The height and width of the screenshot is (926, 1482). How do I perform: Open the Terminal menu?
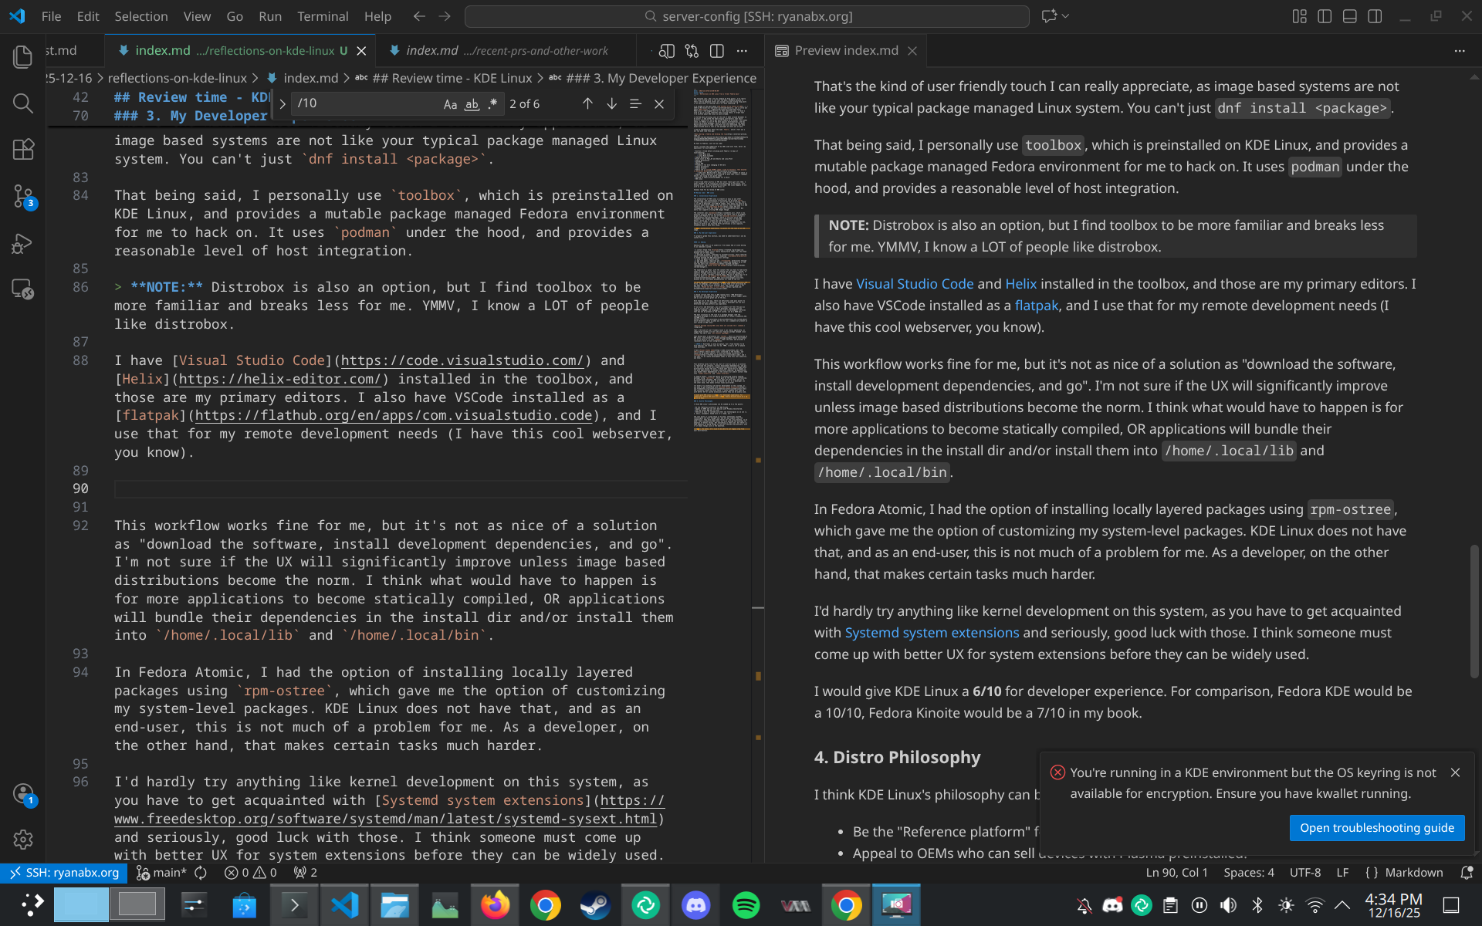point(323,16)
